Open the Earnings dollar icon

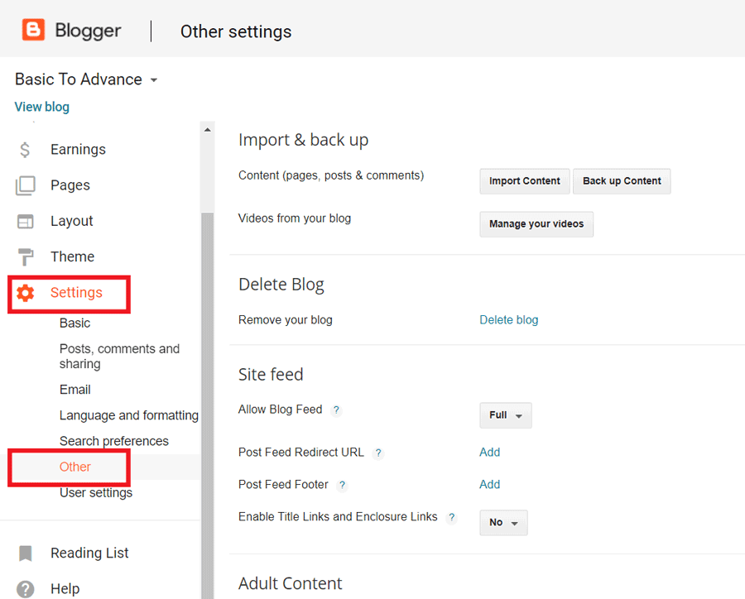coord(25,150)
